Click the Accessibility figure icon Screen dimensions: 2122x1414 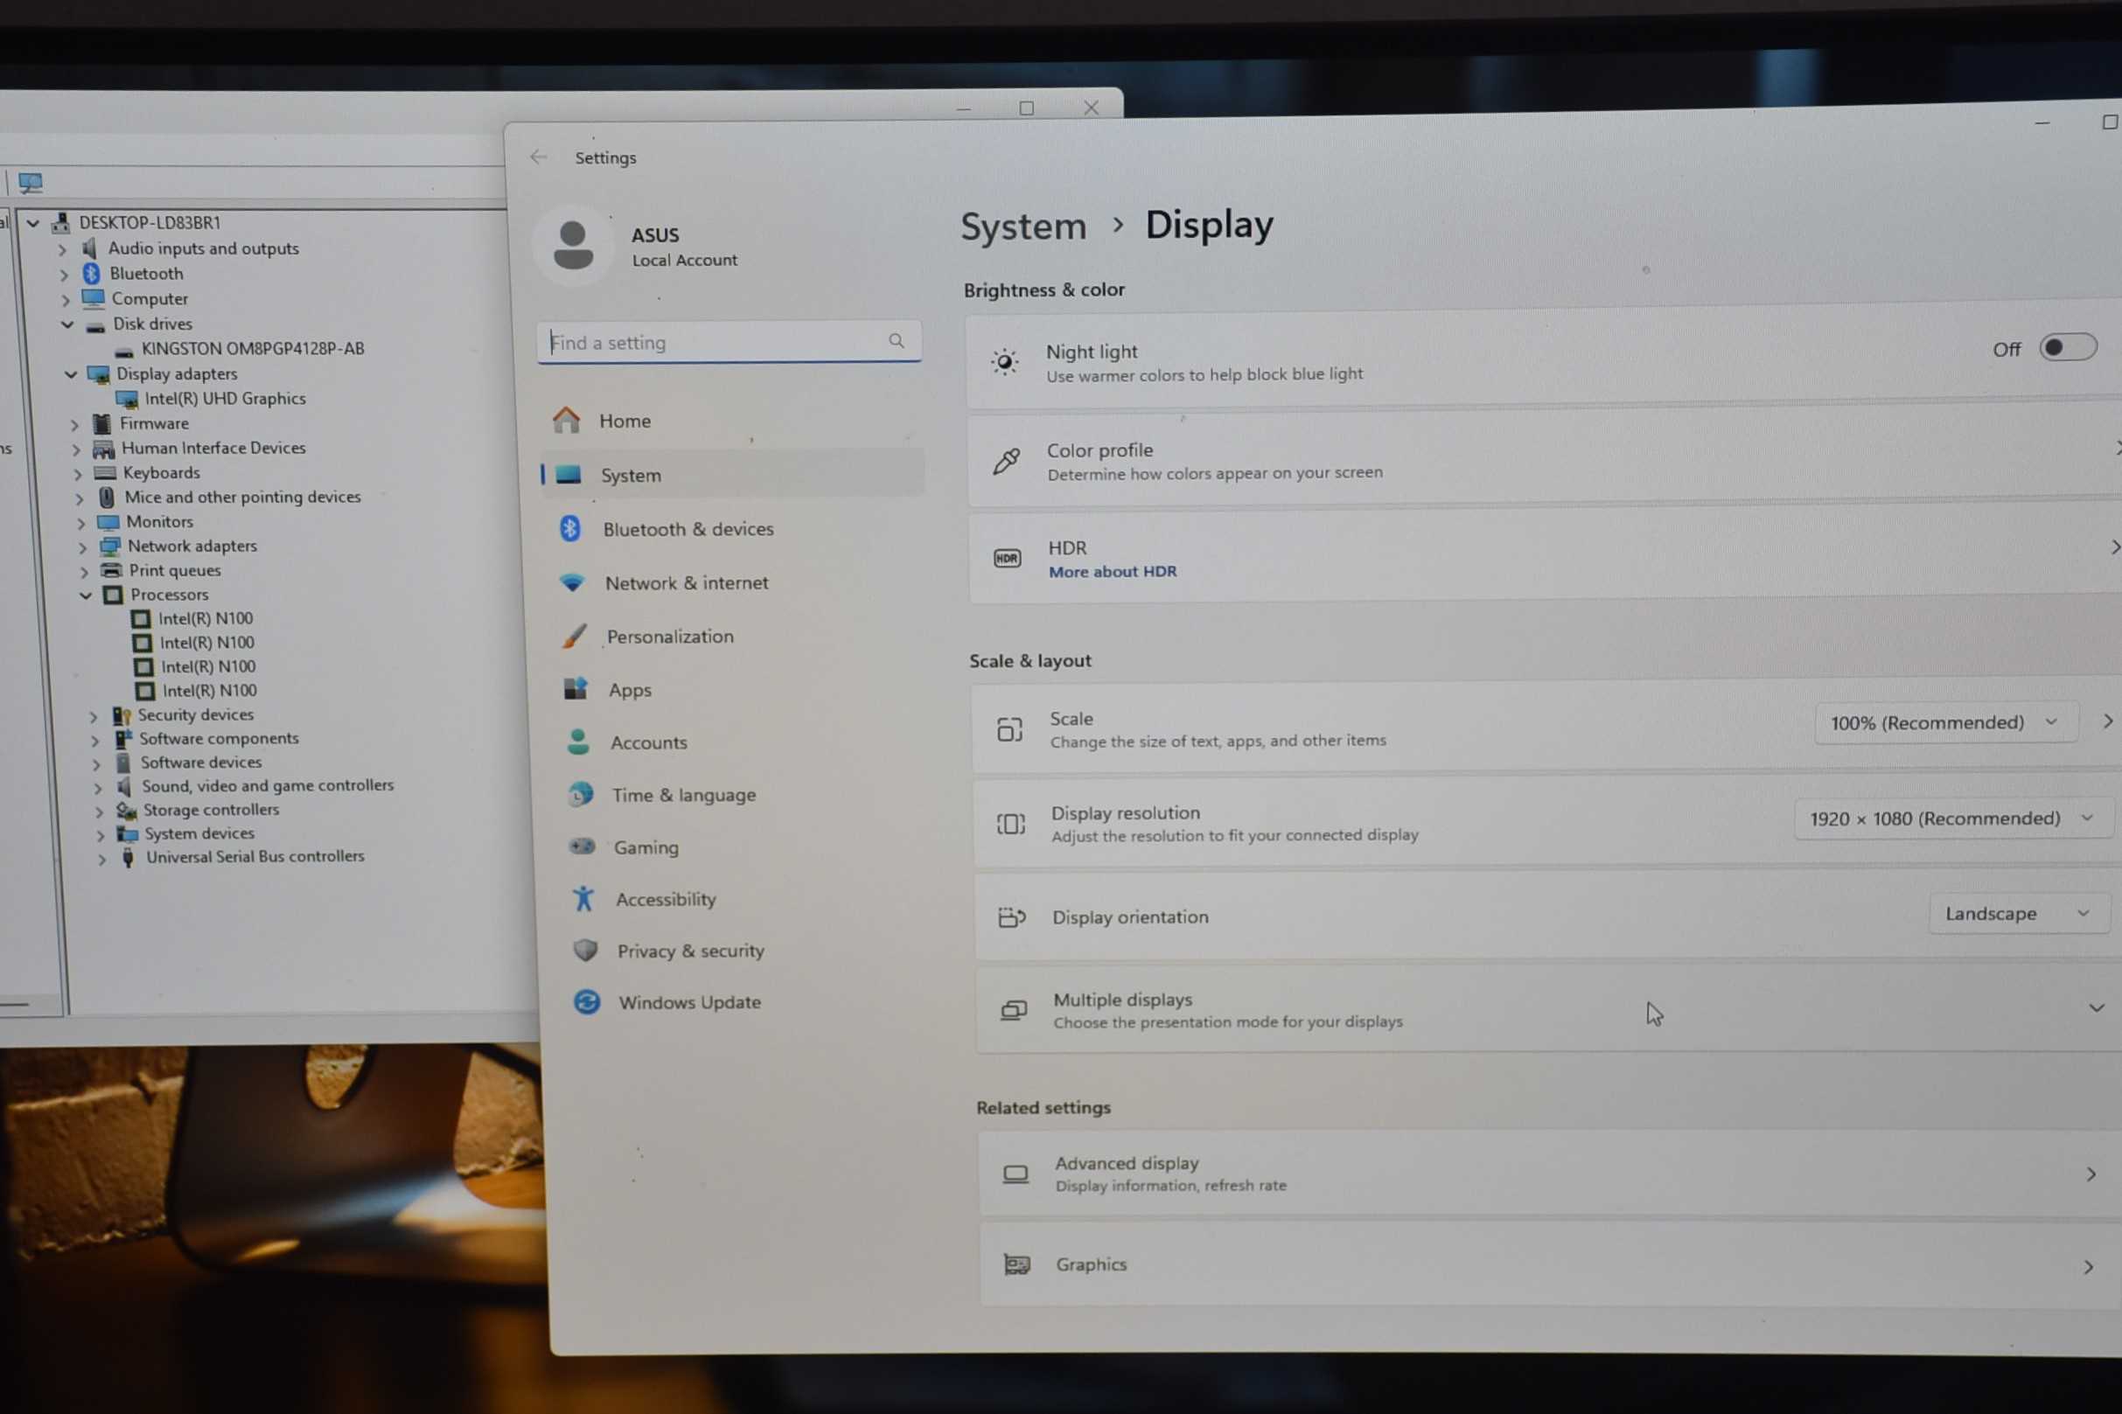coord(583,898)
